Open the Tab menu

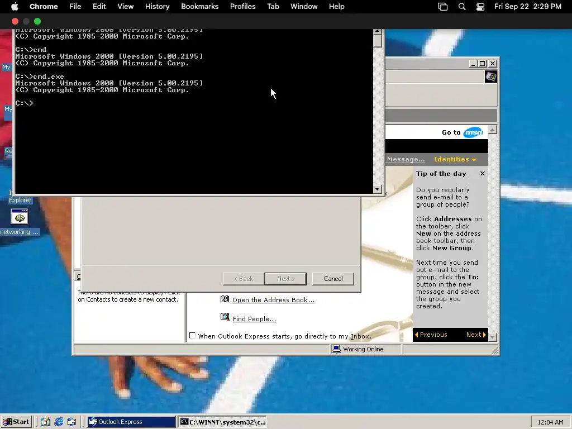[x=273, y=7]
